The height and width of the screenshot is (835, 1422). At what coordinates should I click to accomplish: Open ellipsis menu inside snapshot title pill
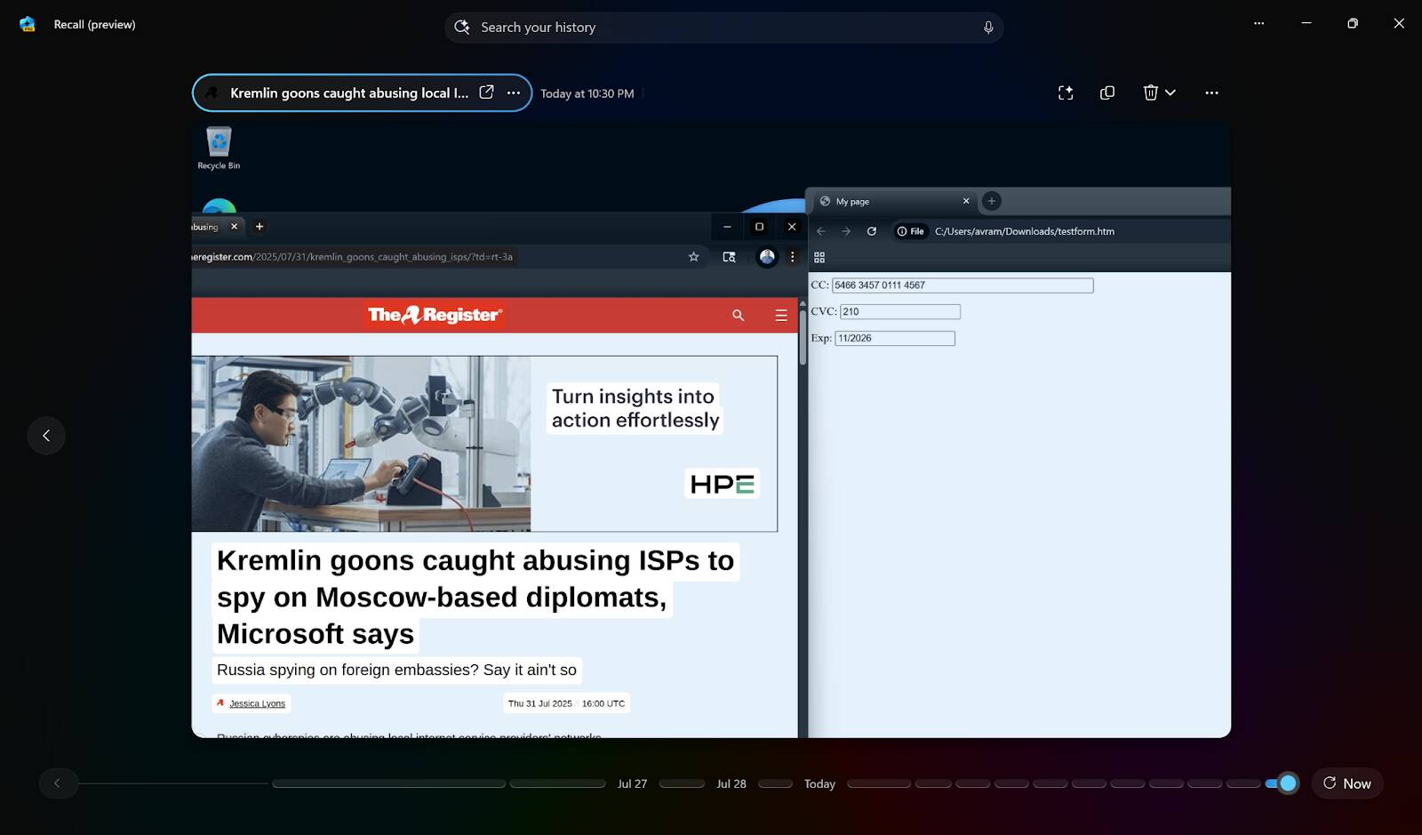(x=514, y=92)
